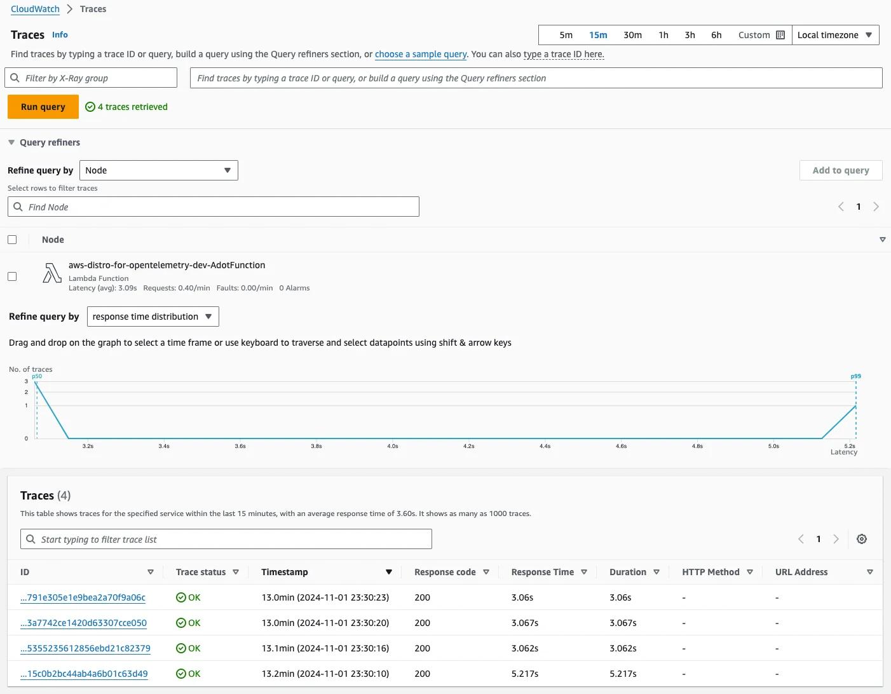This screenshot has width=891, height=694.
Task: Click the green checkmark beside 4 traces retrieved
Action: (89, 106)
